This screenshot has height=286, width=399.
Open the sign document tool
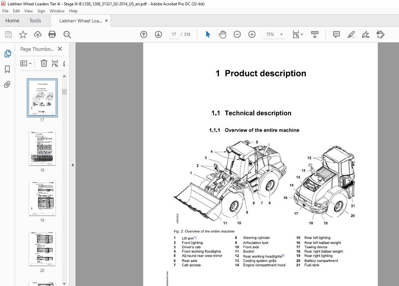(366, 34)
